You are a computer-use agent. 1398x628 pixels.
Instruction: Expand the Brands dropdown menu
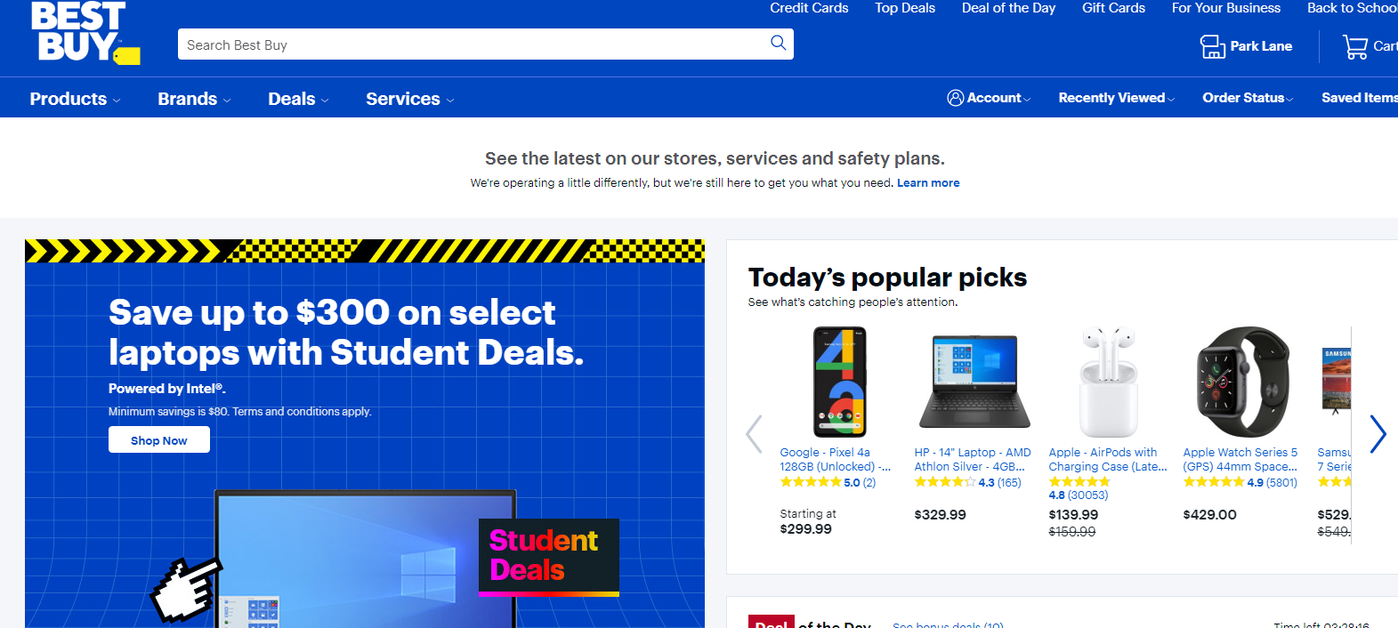[x=194, y=99]
